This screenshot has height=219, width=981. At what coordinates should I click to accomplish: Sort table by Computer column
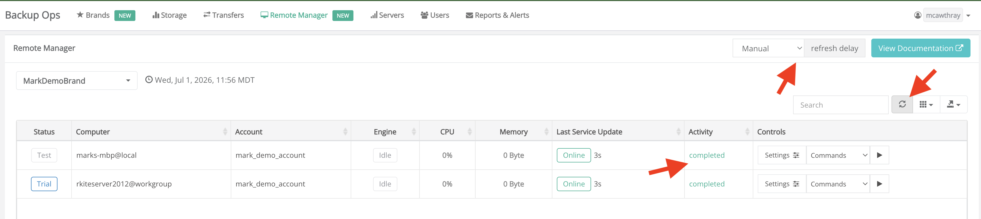(x=151, y=132)
